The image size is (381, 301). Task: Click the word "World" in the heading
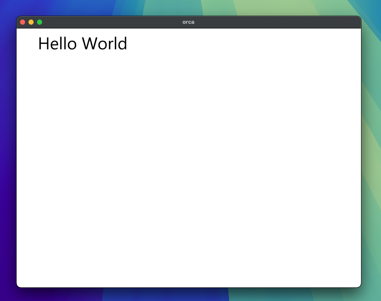[x=105, y=44]
